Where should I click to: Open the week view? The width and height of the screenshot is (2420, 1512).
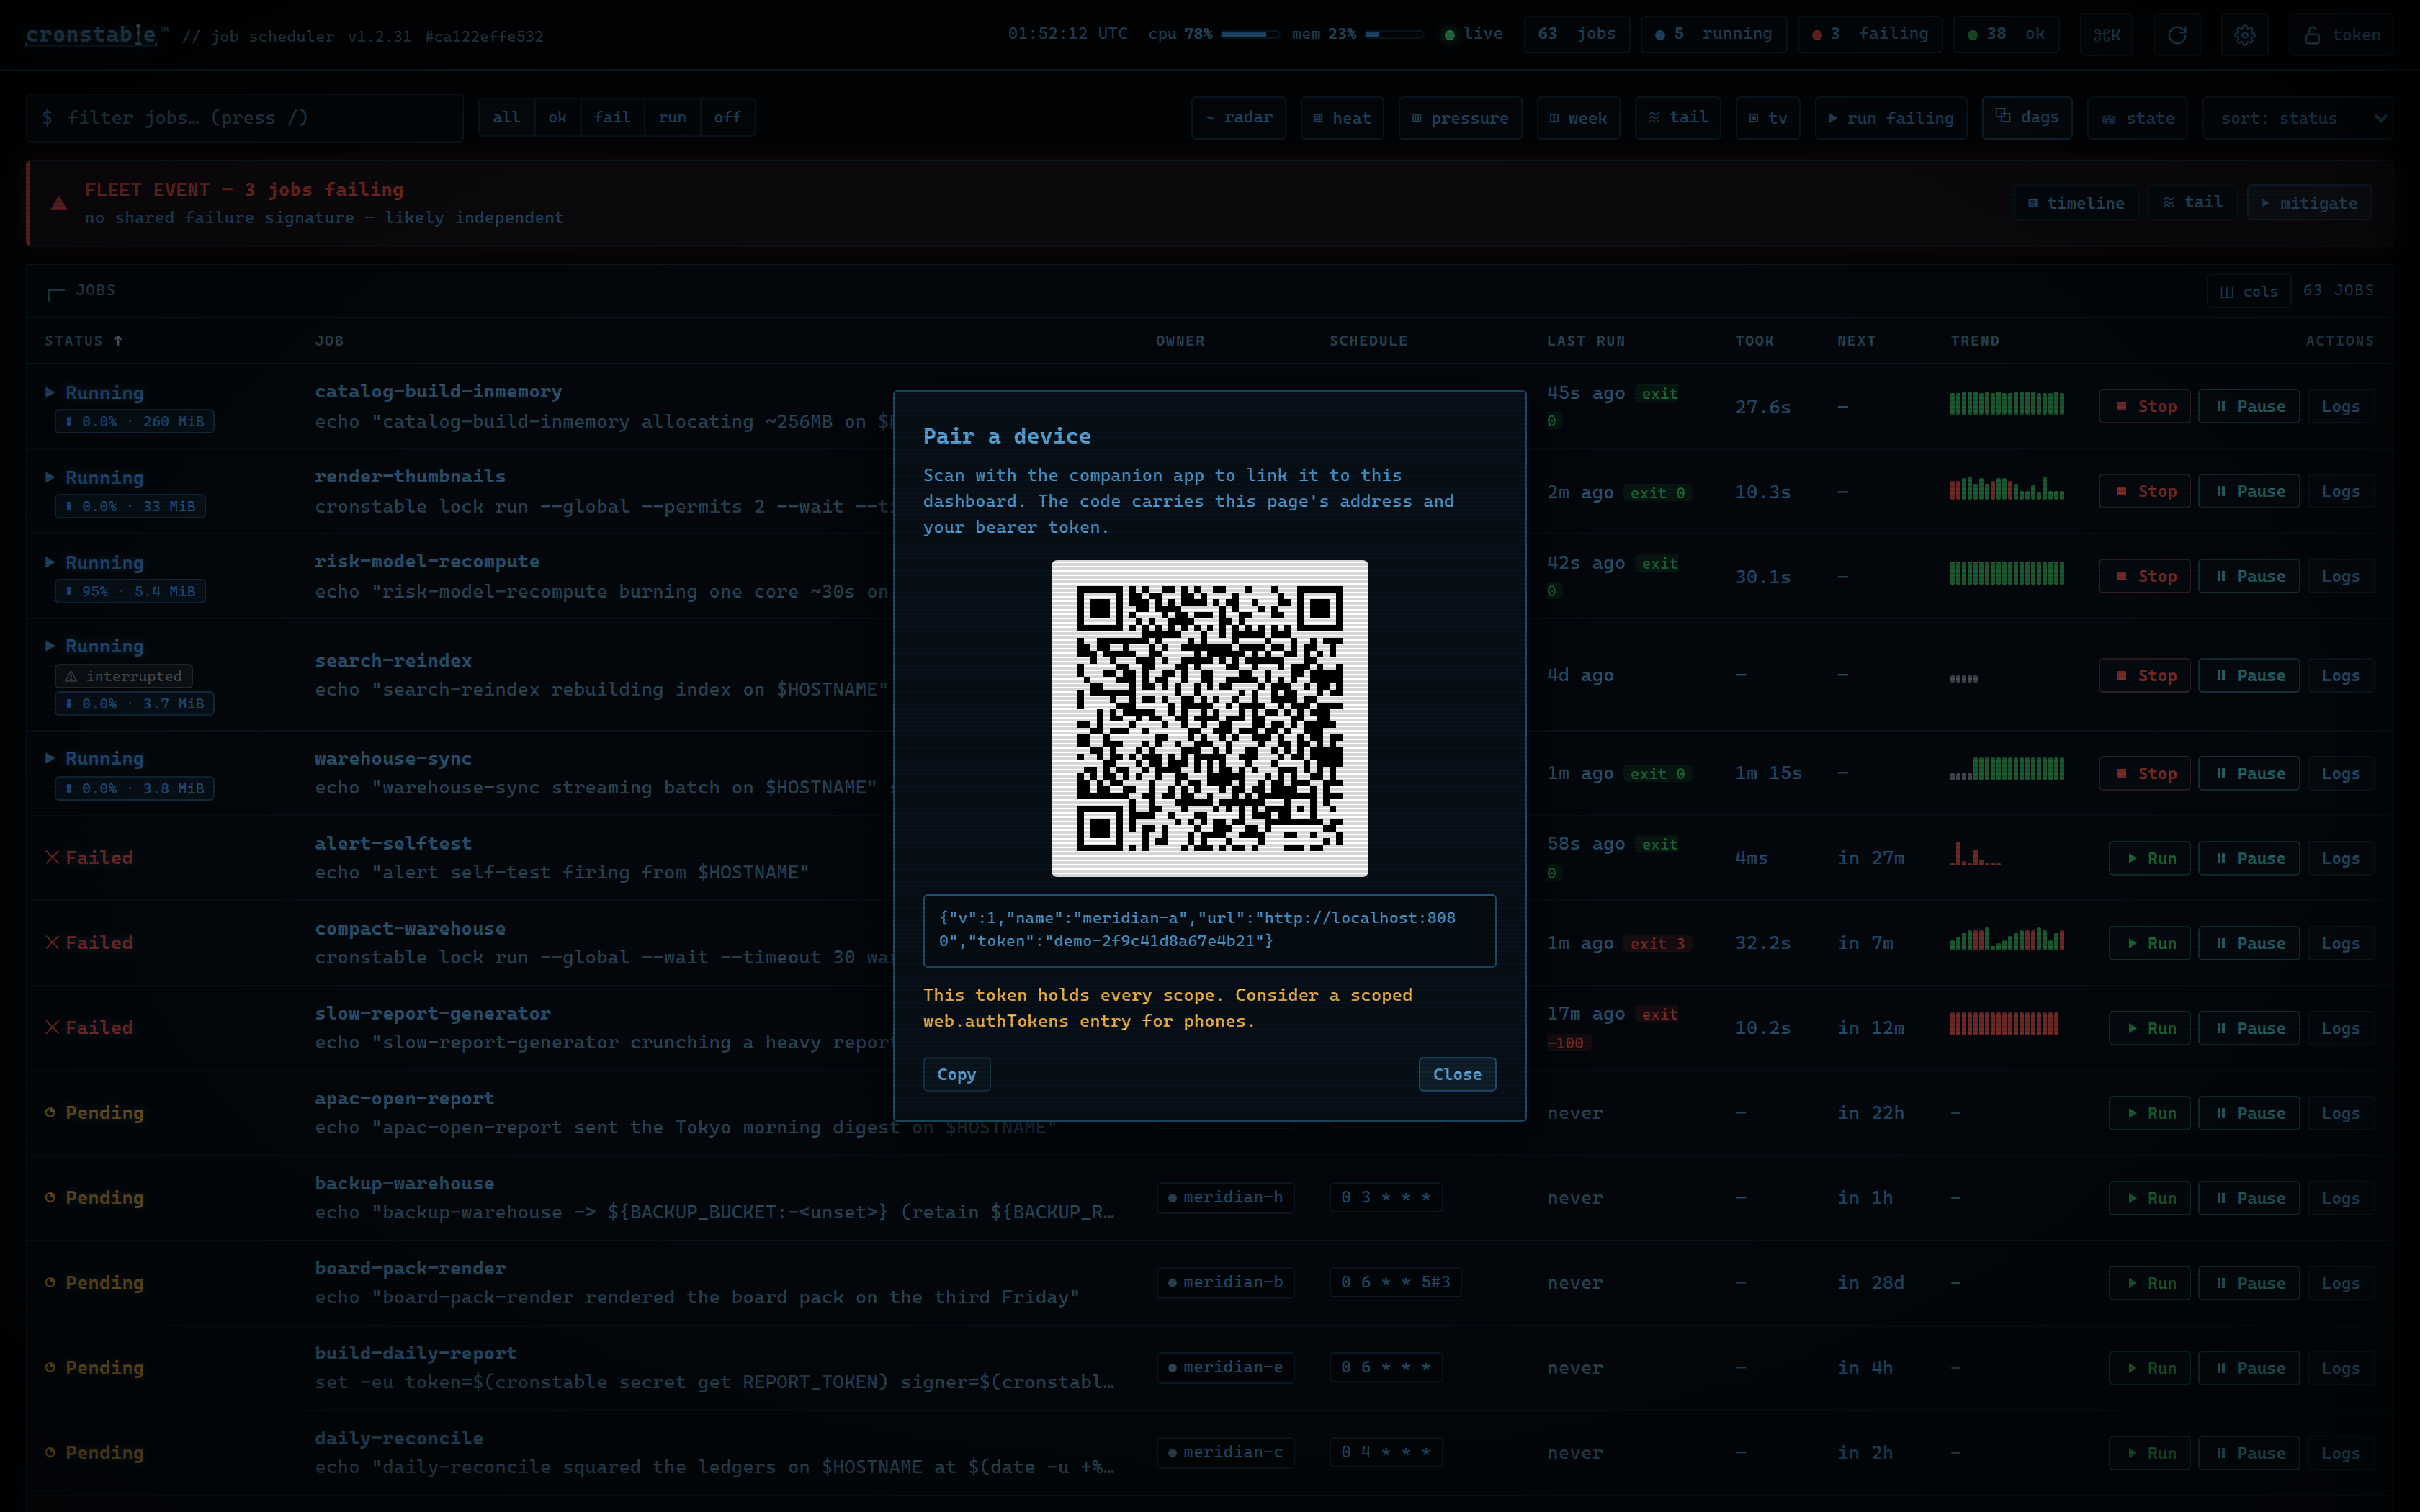coord(1577,118)
